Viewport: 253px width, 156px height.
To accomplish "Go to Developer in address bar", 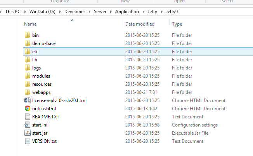I will click(x=75, y=12).
